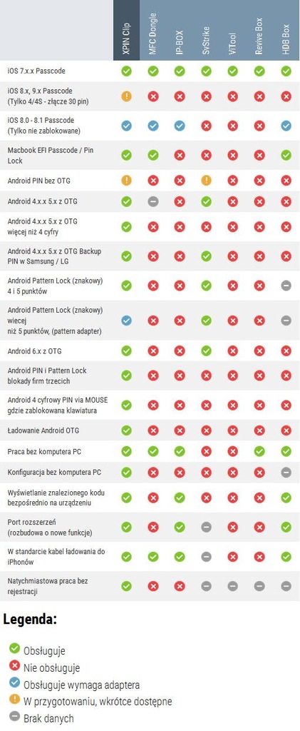Click gray no-data icon for MFC Dongle Android 4.x.x OTG
This screenshot has height=731, width=300.
pos(153,201)
